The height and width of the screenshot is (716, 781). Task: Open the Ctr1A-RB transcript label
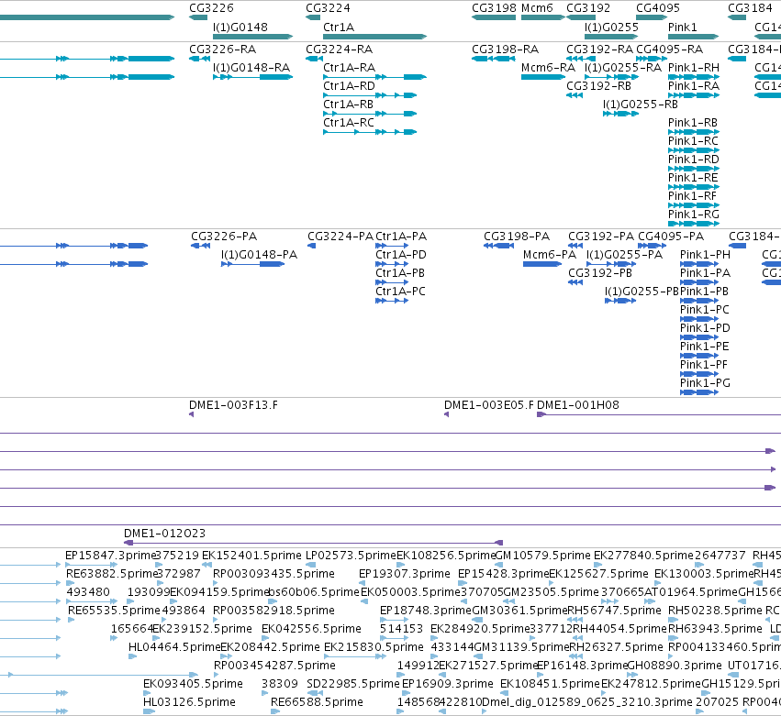pyautogui.click(x=348, y=105)
